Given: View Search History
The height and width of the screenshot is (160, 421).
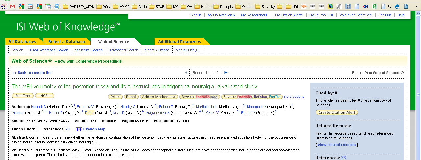Looking at the screenshot, I should coord(157,50).
